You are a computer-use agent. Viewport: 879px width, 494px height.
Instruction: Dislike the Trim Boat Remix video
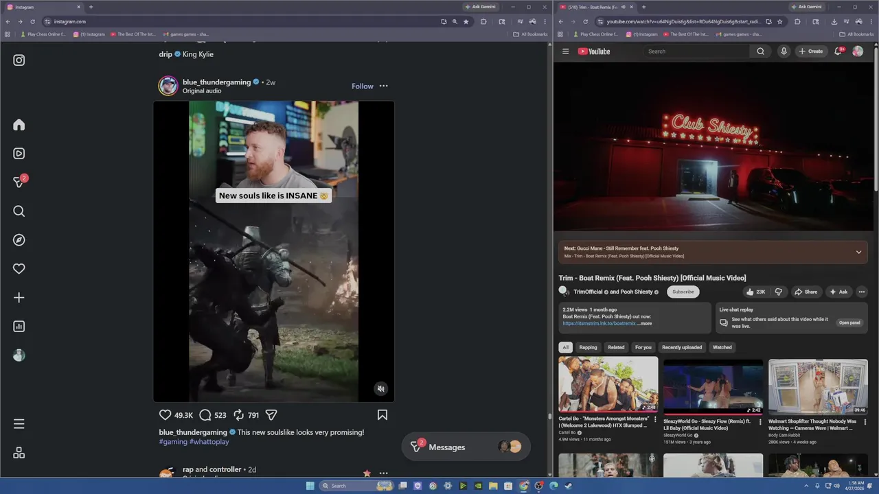[x=779, y=292]
